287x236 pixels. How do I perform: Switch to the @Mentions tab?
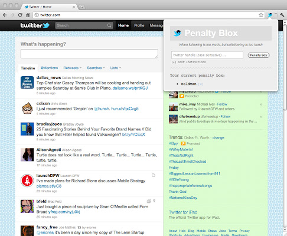(x=49, y=68)
